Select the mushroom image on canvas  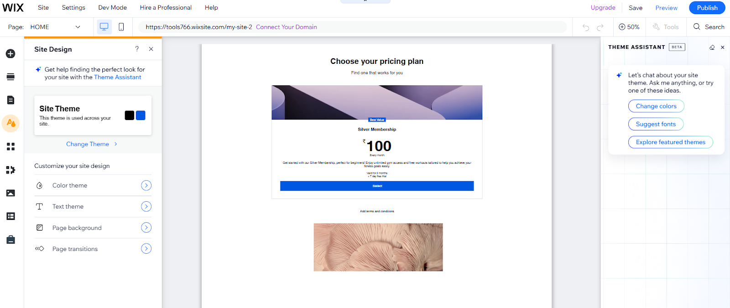(x=378, y=247)
